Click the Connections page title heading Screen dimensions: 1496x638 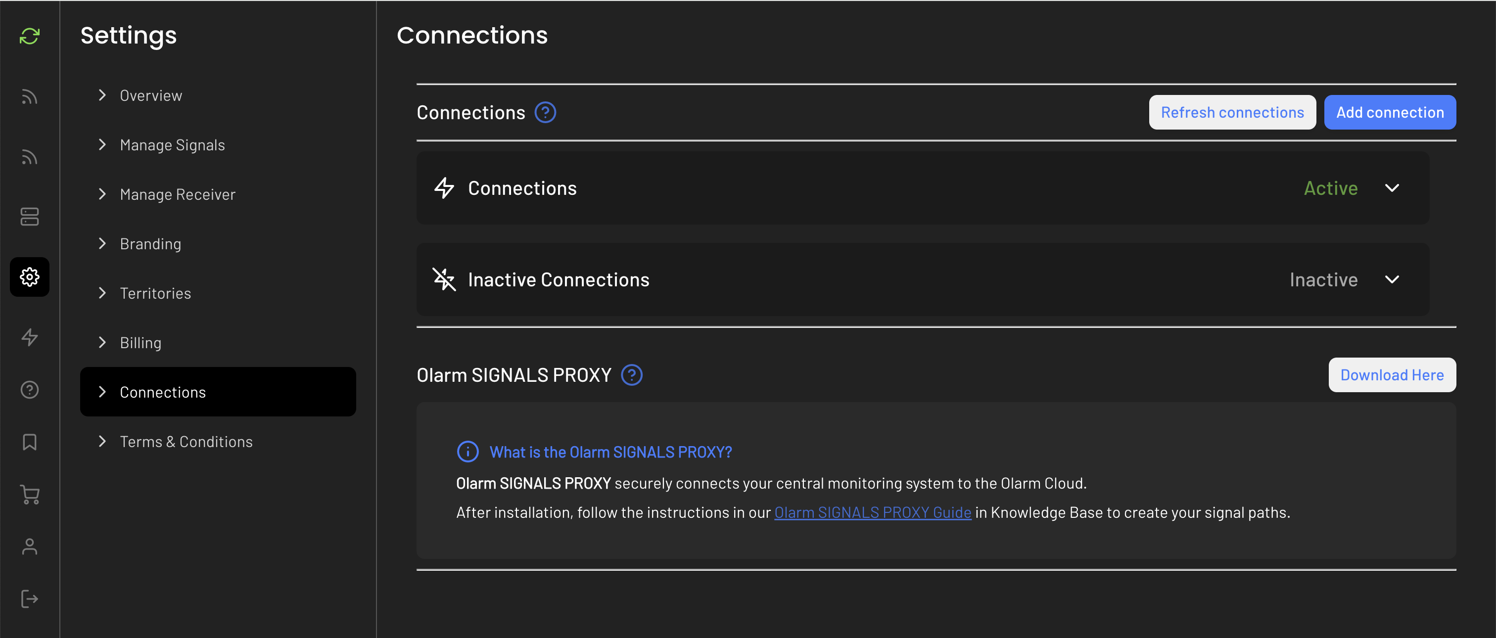[x=472, y=36]
